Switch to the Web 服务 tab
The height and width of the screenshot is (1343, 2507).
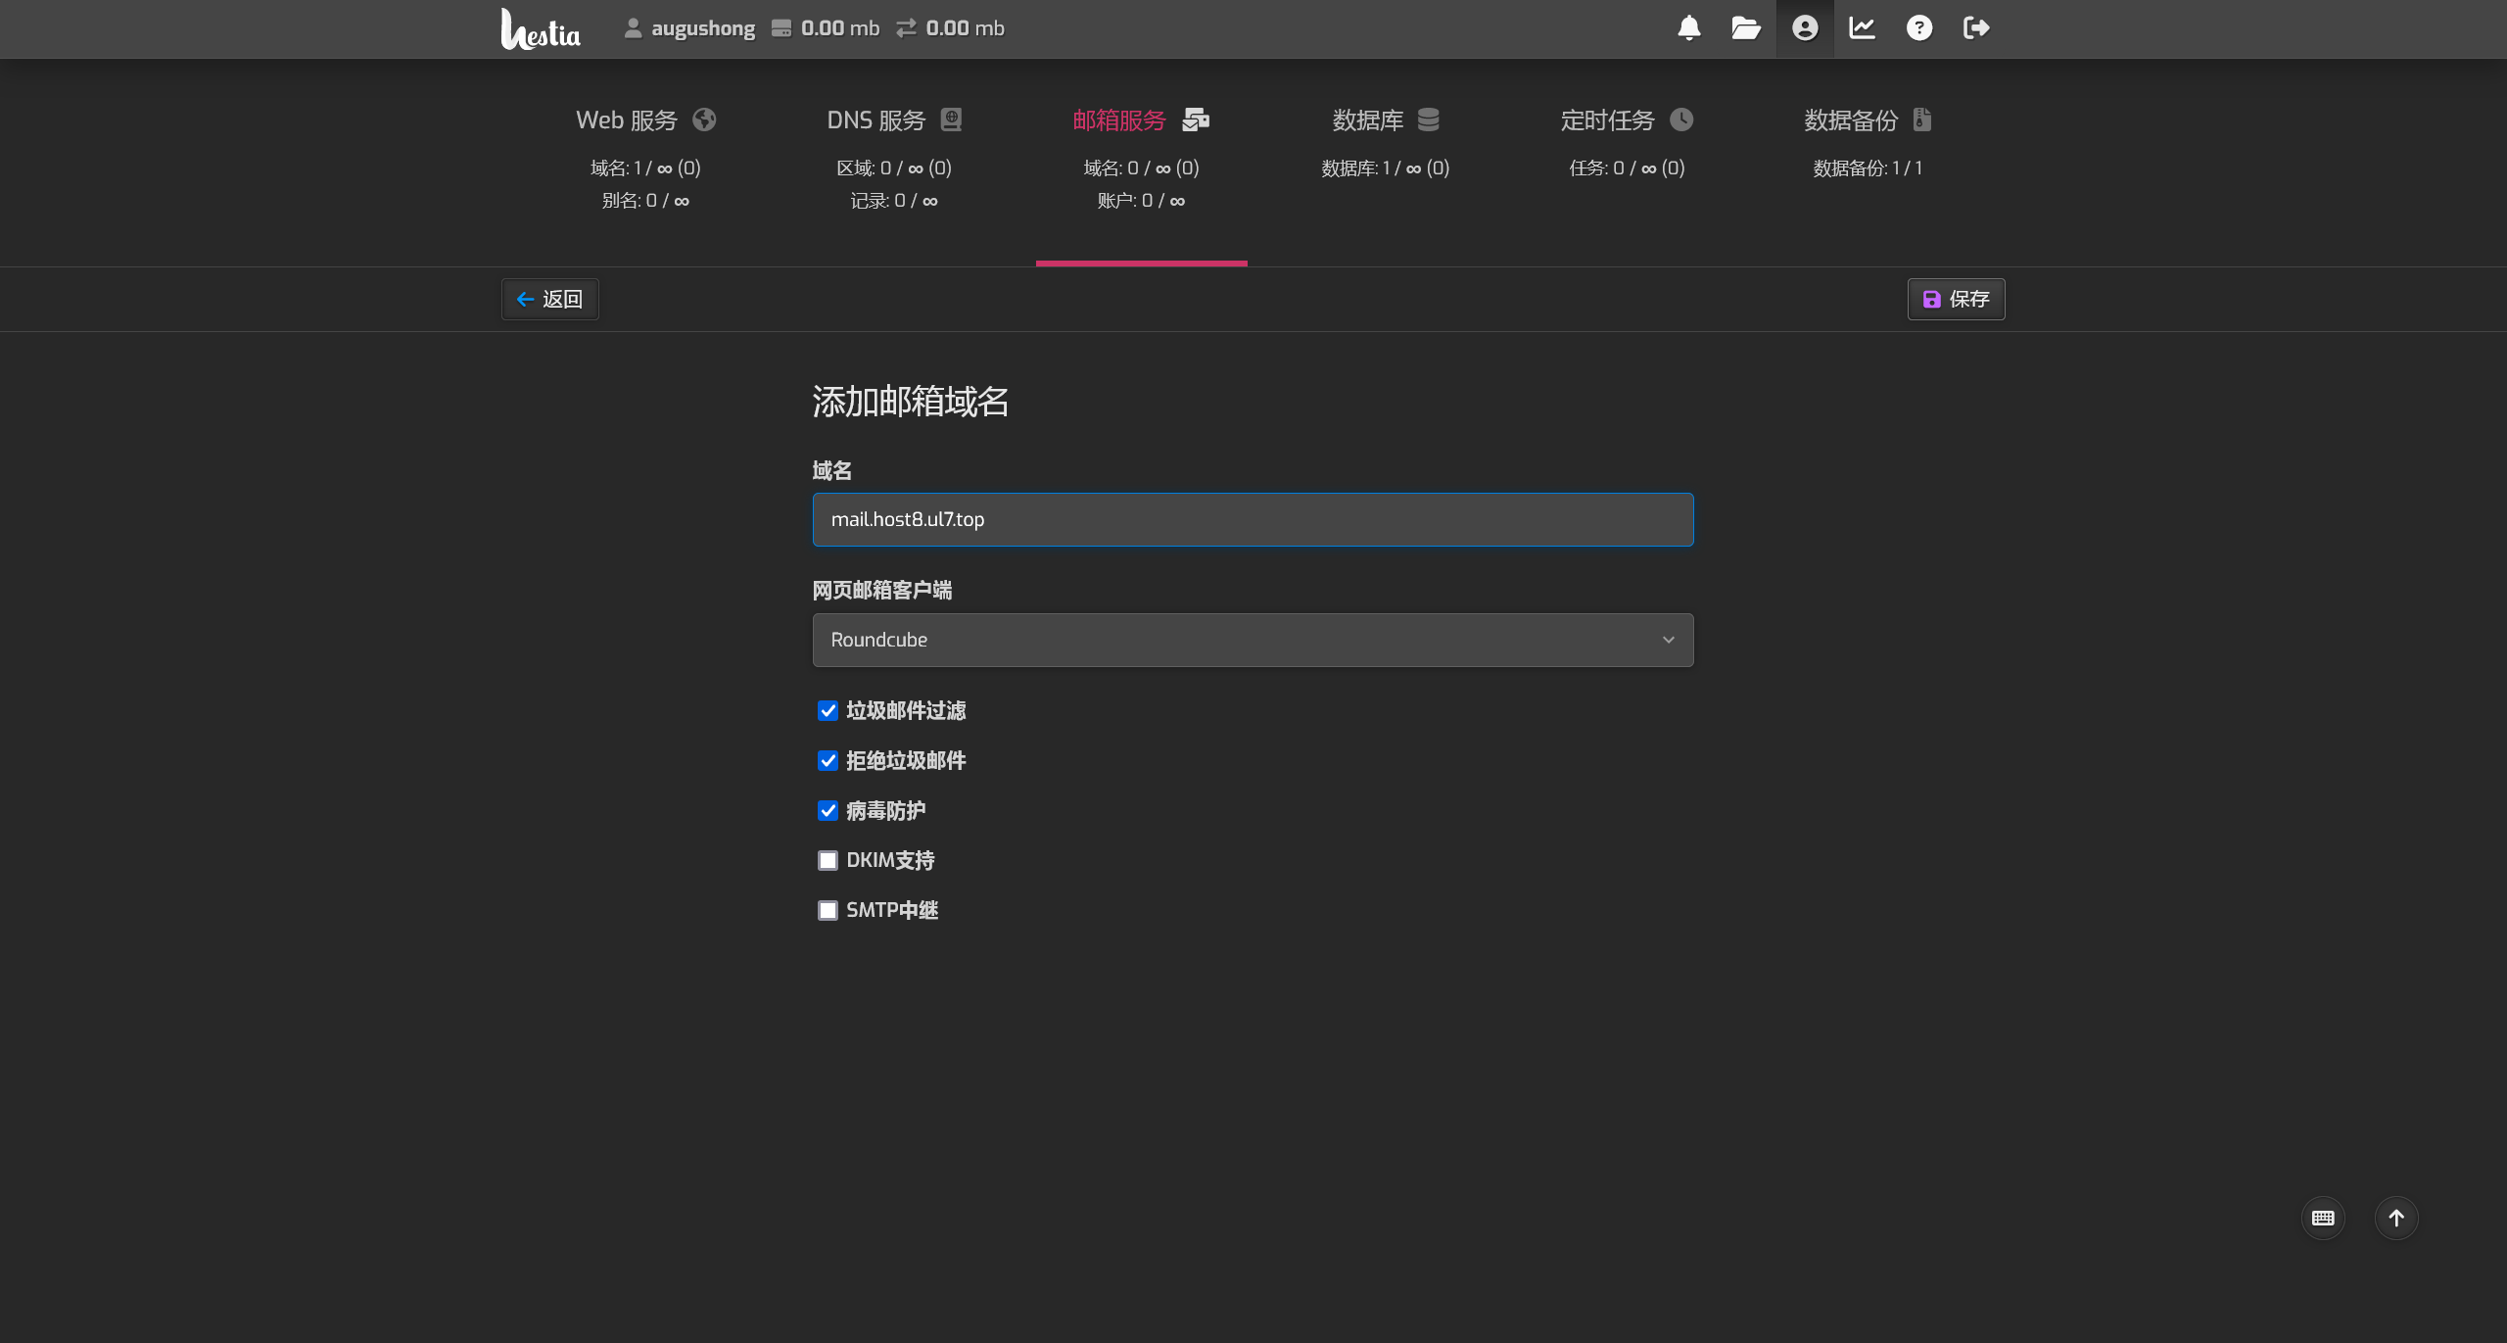tap(645, 120)
